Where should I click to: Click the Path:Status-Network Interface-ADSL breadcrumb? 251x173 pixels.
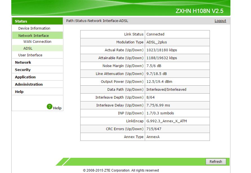point(97,21)
